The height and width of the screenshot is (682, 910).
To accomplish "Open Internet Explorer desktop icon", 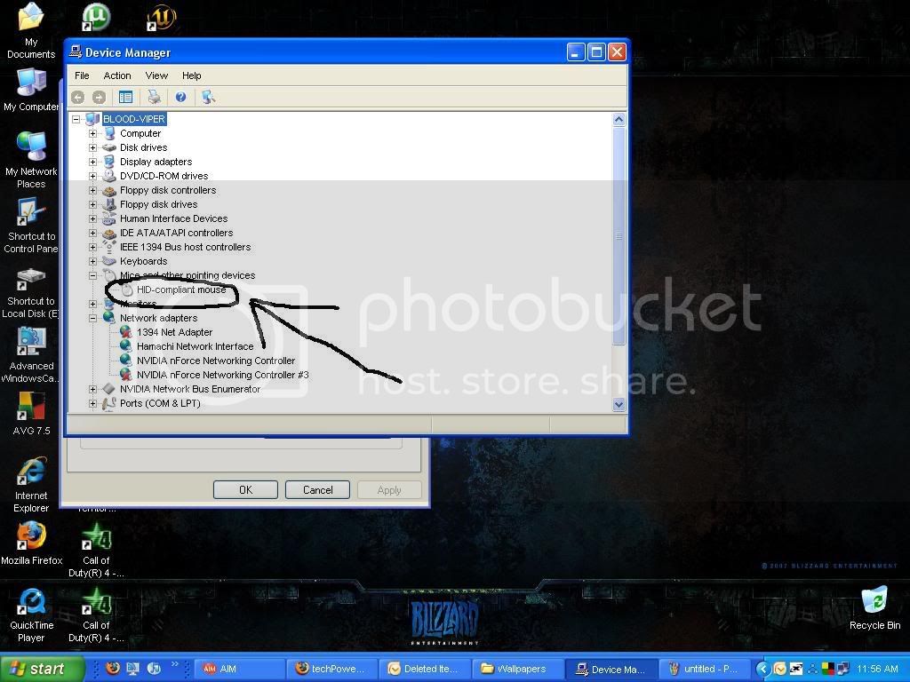I will click(x=31, y=485).
